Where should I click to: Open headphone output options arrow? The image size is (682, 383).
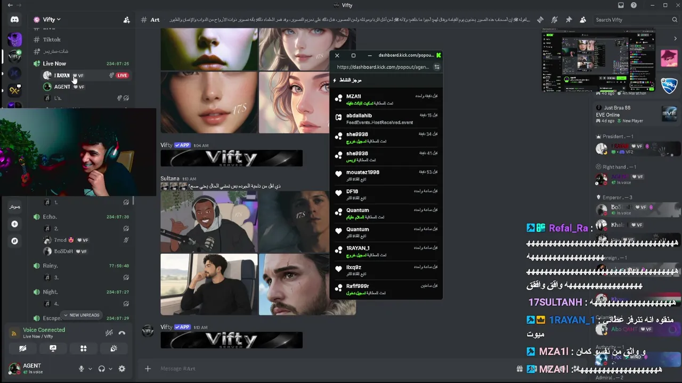[110, 369]
